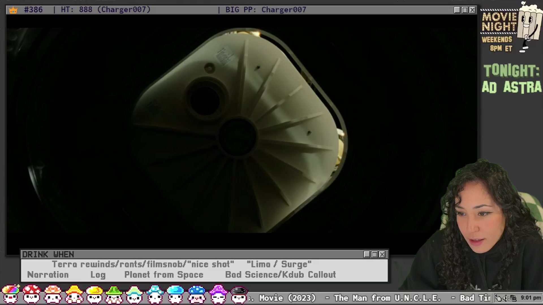Screen dimensions: 543x305
Task: Click the DRINK WHEN window title
Action: 48,254
